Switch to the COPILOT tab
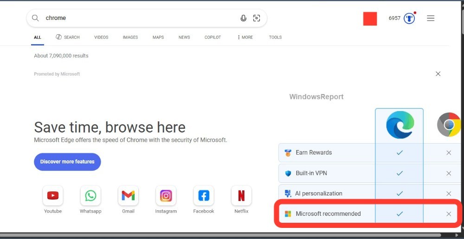The image size is (464, 239). pyautogui.click(x=213, y=37)
